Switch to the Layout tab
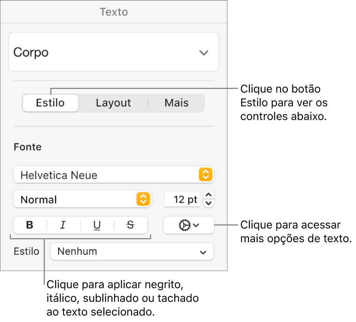356x322 pixels. click(x=113, y=103)
